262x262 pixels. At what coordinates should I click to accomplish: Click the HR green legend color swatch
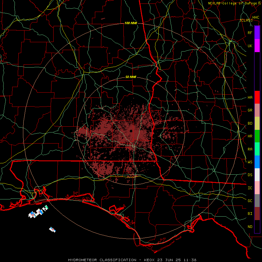pyautogui.click(x=257, y=136)
